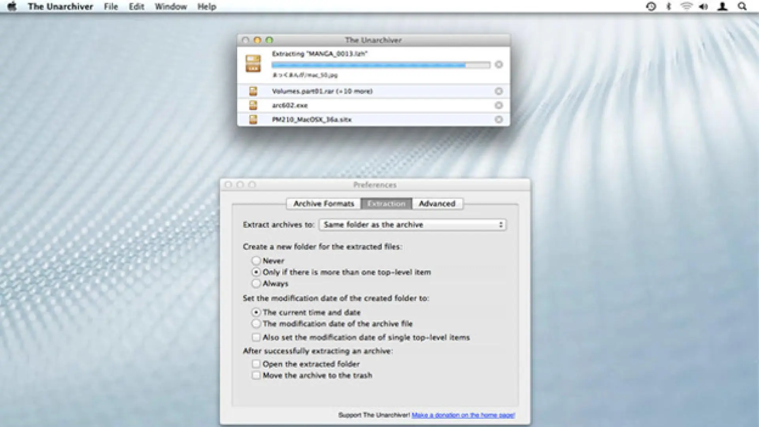The height and width of the screenshot is (427, 759).
Task: Click the Make a donation link
Action: tap(463, 415)
